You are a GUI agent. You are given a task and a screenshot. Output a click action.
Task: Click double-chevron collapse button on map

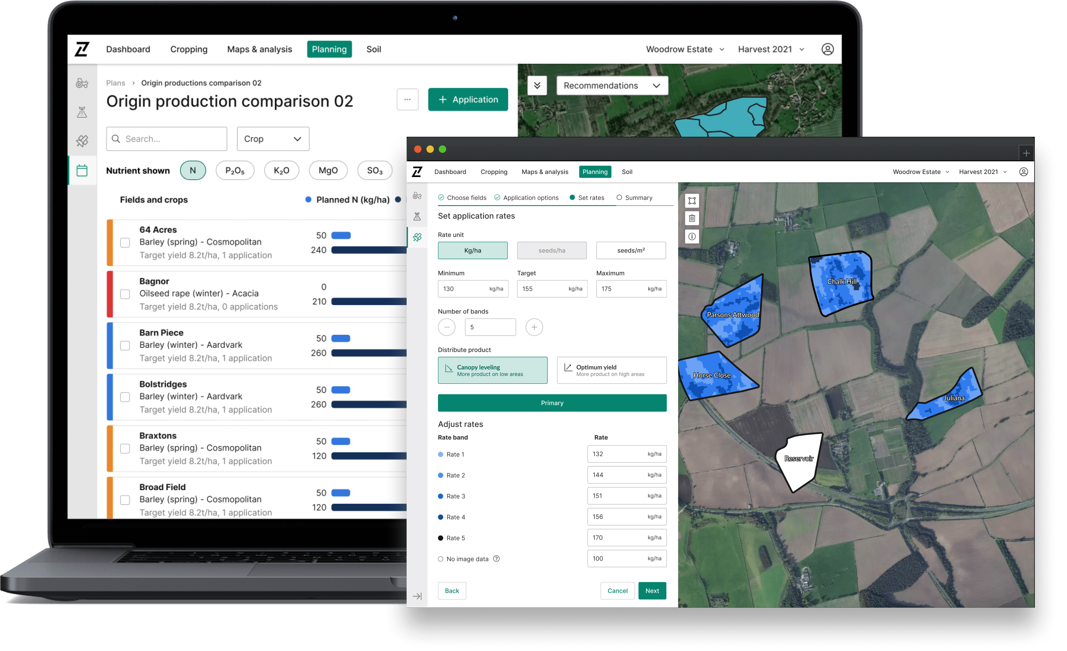(537, 85)
